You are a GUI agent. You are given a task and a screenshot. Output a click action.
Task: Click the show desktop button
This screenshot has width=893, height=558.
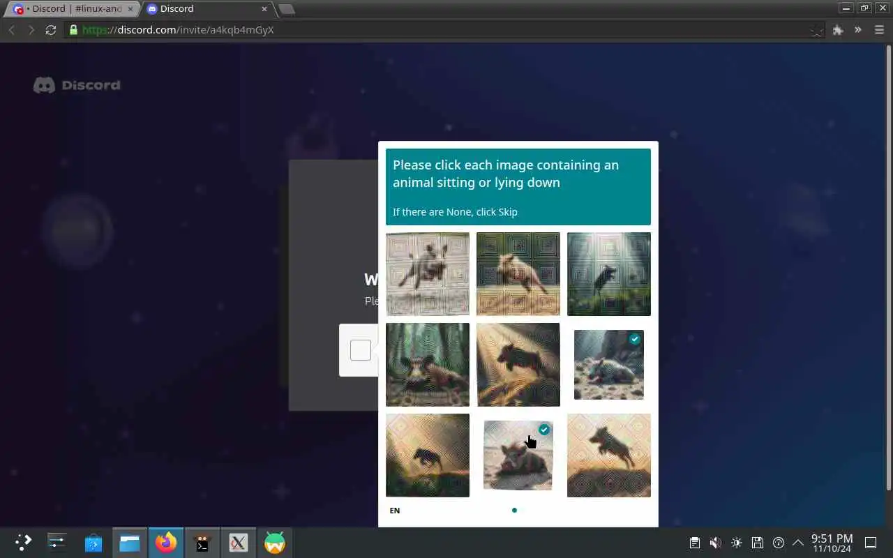coord(871,543)
